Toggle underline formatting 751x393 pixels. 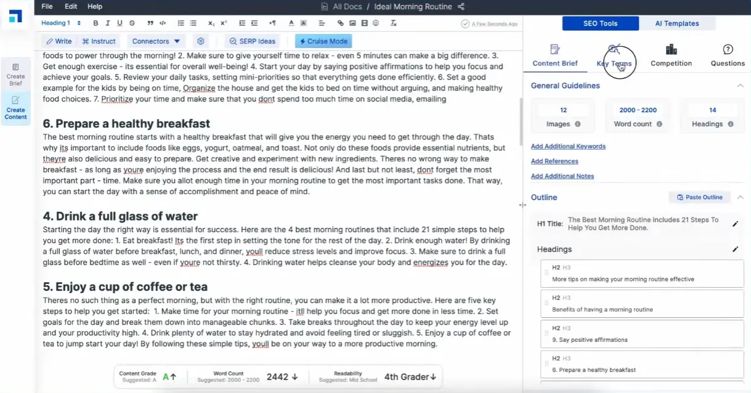click(120, 23)
